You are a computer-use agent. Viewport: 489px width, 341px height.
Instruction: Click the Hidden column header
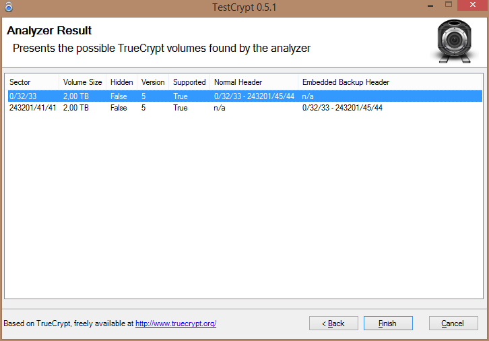[x=122, y=82]
